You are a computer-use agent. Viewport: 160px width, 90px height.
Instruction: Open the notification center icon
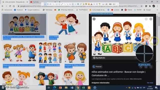tap(156, 87)
